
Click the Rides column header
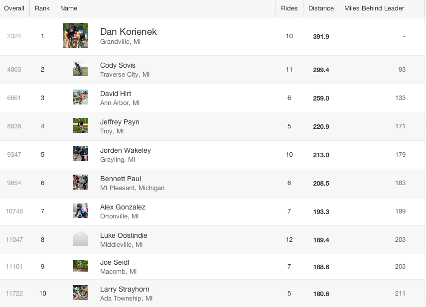(289, 8)
